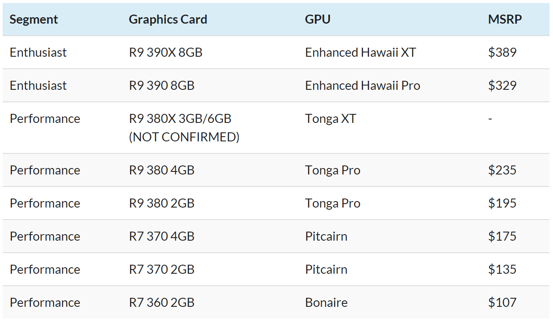553x321 pixels.
Task: Click the Graphics Card column header
Action: (x=168, y=19)
